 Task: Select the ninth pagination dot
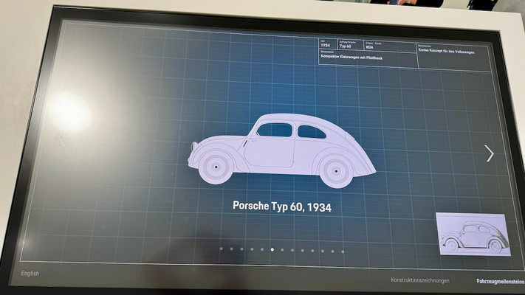click(x=302, y=250)
